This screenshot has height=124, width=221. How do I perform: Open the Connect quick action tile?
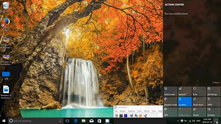point(213,112)
